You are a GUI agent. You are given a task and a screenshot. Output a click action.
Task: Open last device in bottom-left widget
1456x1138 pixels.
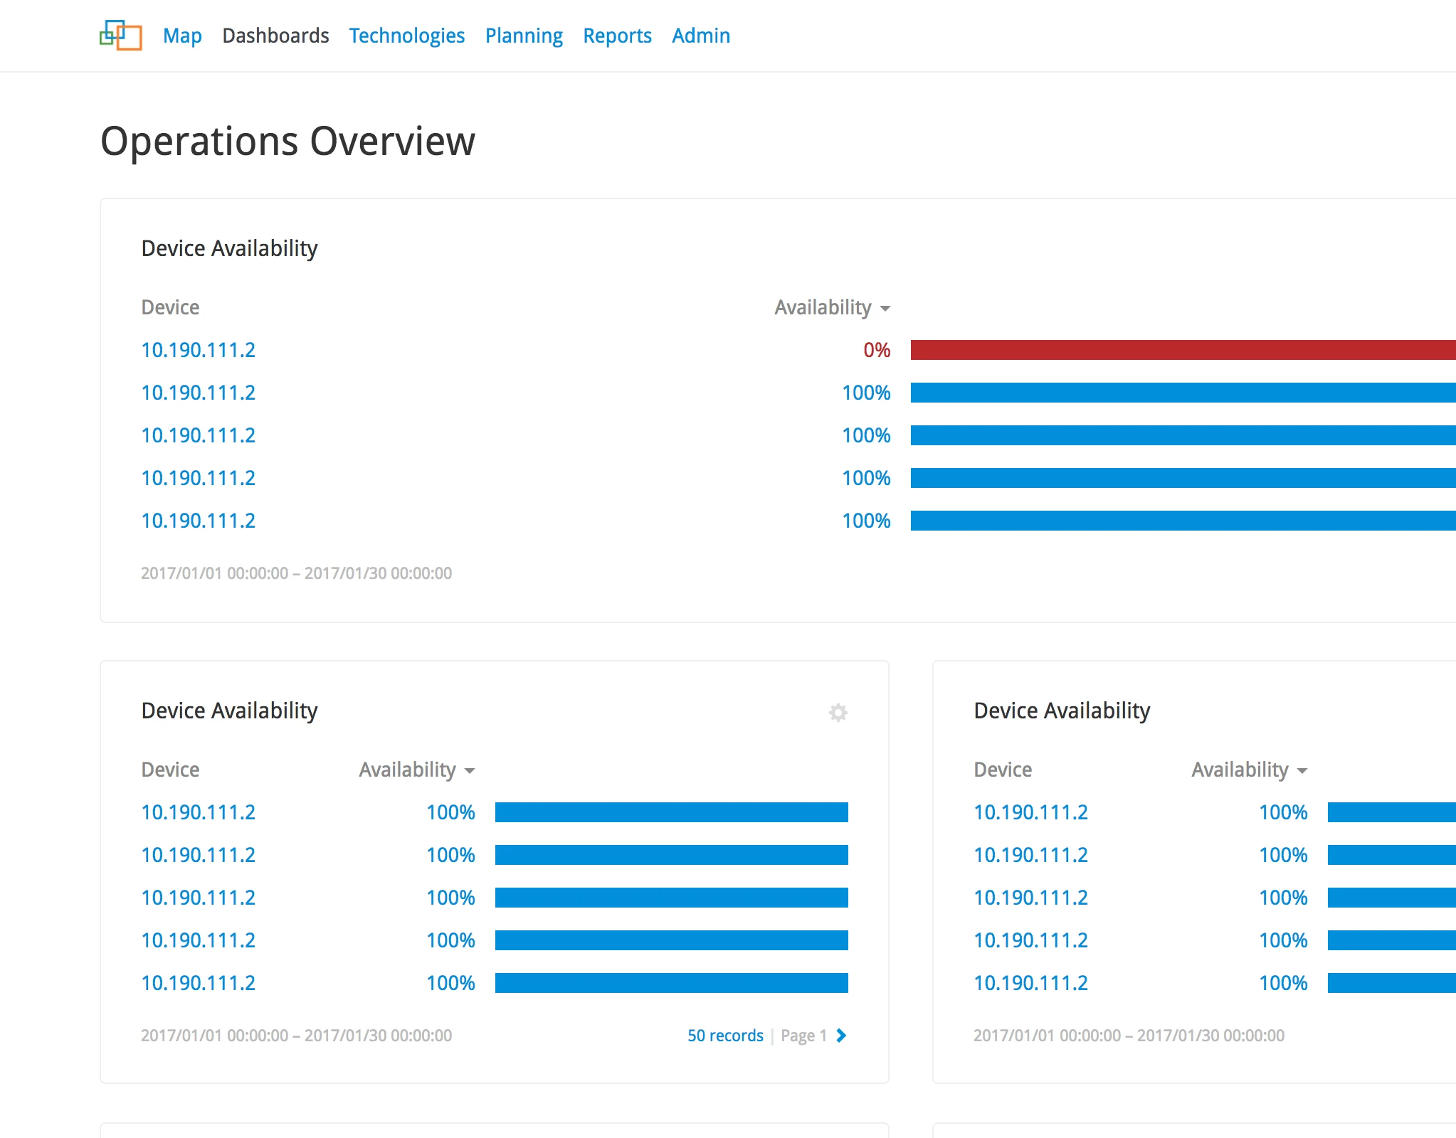tap(198, 983)
